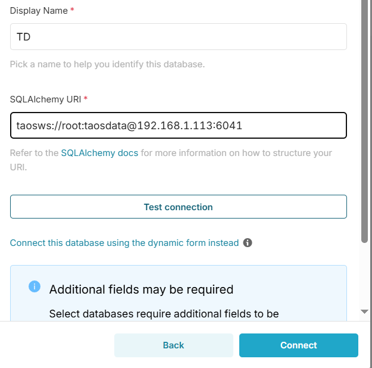Click the 'Refer to the' URI hint text

(35, 153)
